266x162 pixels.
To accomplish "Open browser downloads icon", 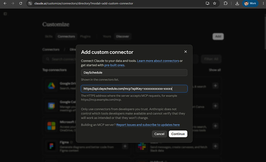I will (237, 3).
